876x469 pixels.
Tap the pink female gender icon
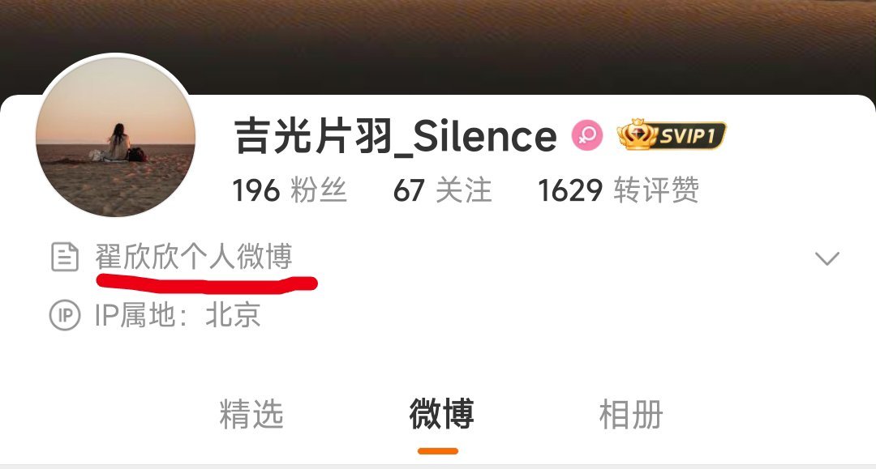(587, 135)
